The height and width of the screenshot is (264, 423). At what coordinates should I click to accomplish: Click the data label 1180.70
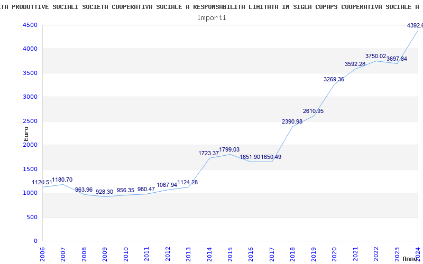click(62, 180)
